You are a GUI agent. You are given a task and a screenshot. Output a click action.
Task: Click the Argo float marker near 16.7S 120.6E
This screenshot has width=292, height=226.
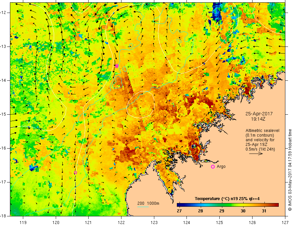click(x=75, y=173)
